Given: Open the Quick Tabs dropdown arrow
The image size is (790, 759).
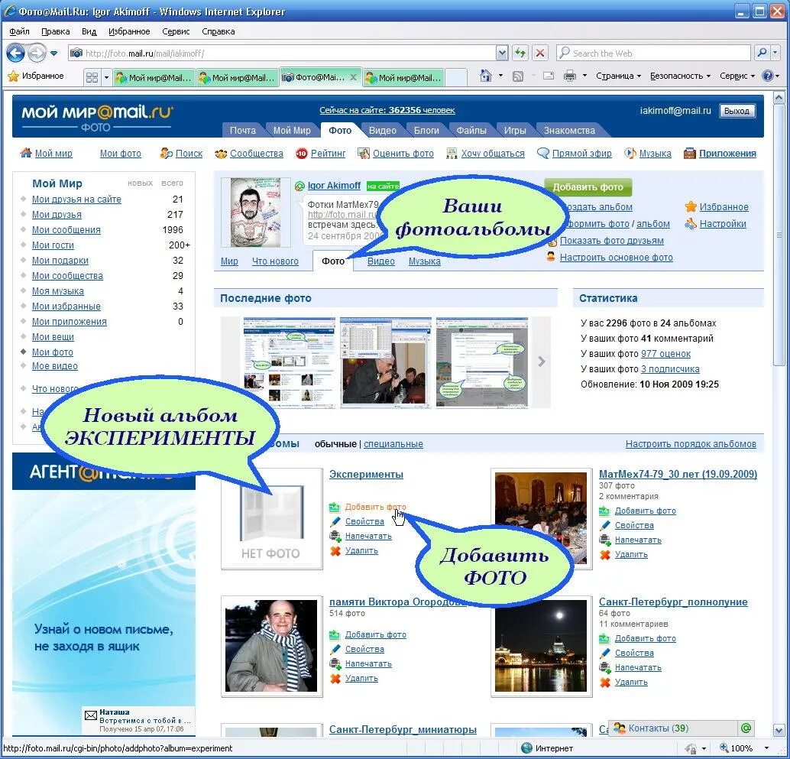Looking at the screenshot, I should pyautogui.click(x=106, y=78).
